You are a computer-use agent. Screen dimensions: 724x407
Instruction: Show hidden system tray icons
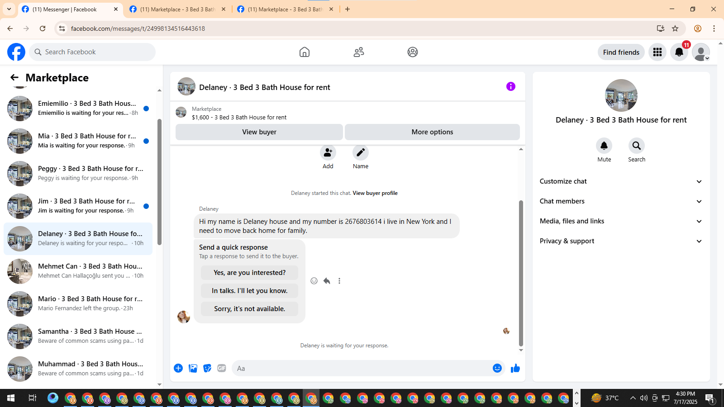(633, 398)
